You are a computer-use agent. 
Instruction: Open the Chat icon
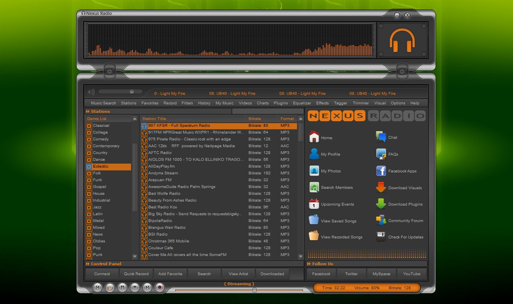coord(381,137)
